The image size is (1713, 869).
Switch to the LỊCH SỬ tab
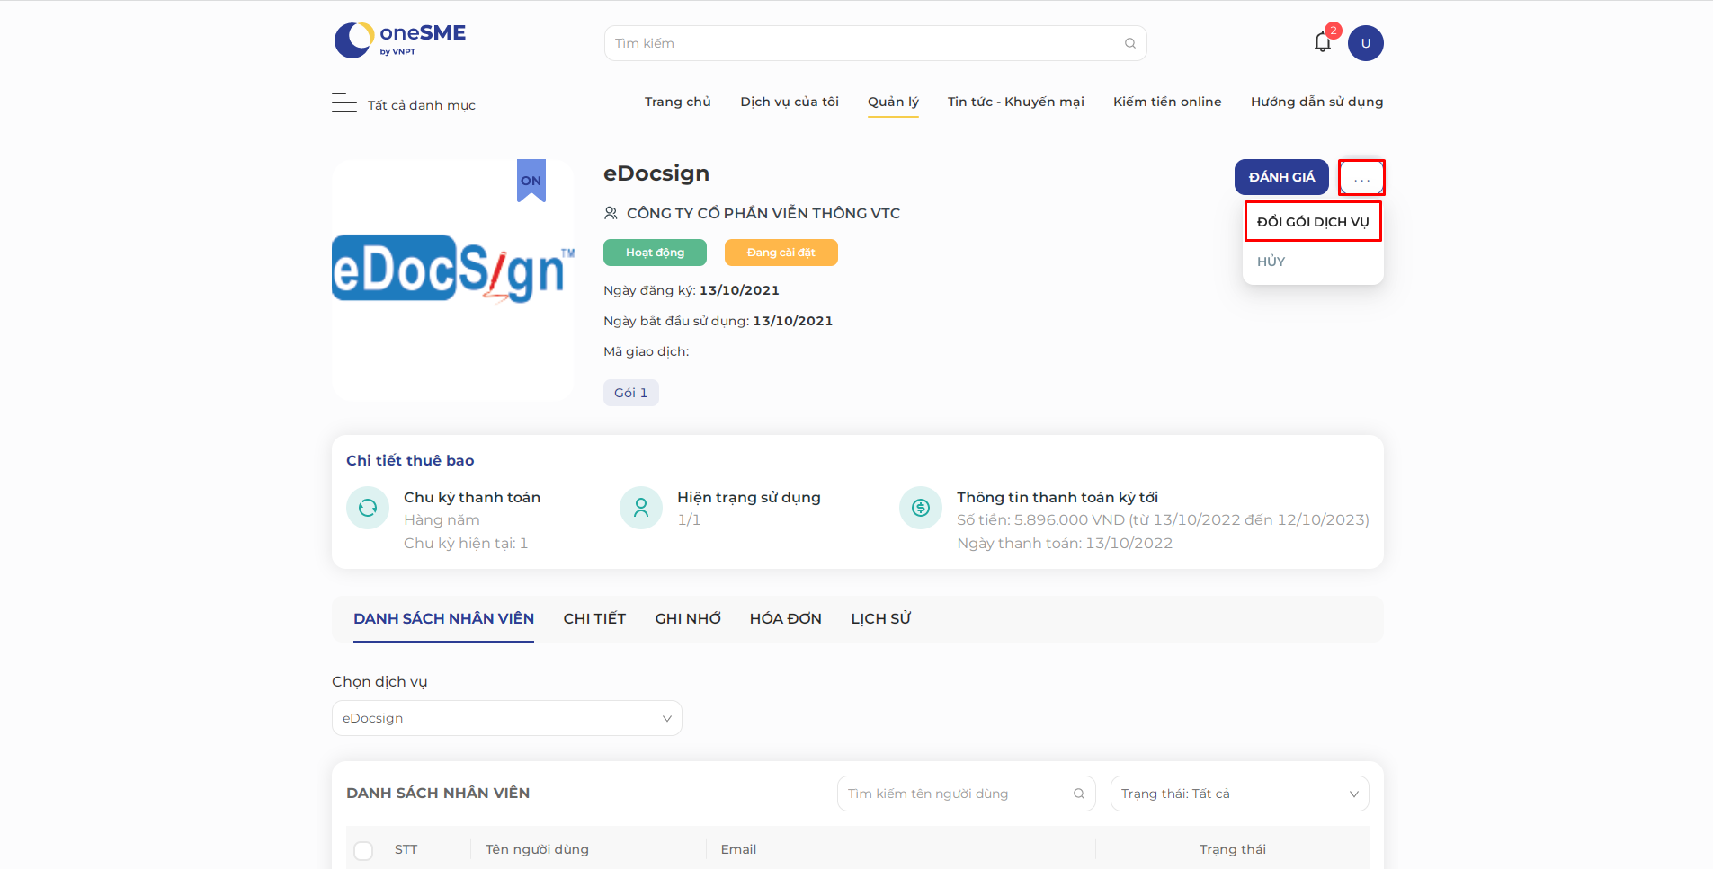pos(881,618)
